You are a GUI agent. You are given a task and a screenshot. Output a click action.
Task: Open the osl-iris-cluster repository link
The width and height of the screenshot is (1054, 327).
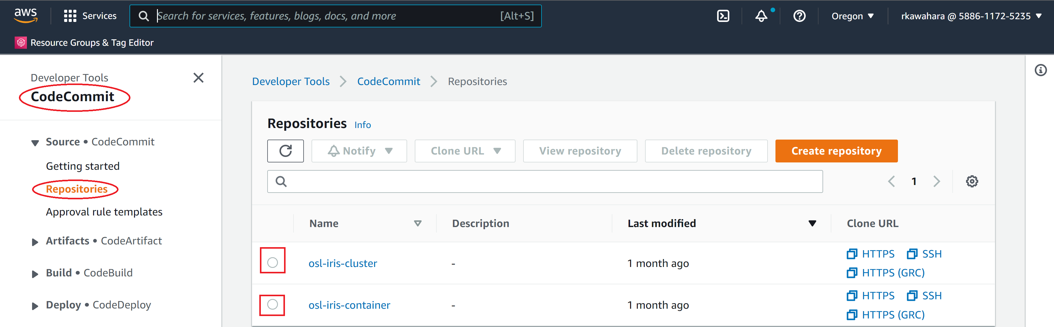pyautogui.click(x=342, y=263)
